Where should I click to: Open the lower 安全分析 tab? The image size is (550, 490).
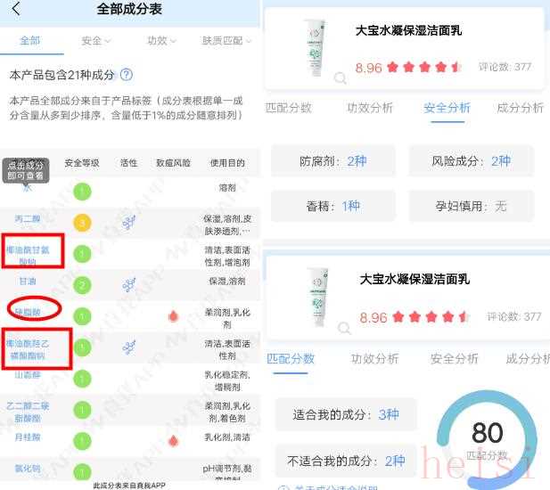(x=454, y=358)
